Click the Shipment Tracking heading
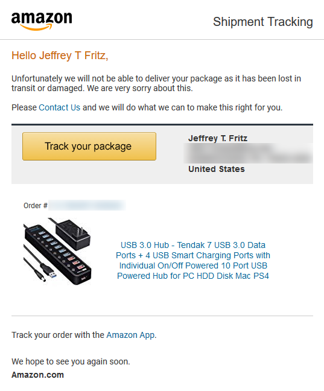 pyautogui.click(x=263, y=22)
